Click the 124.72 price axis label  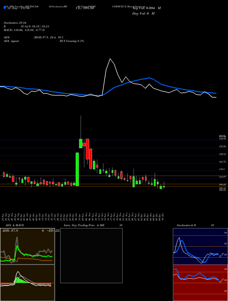tap(223, 162)
